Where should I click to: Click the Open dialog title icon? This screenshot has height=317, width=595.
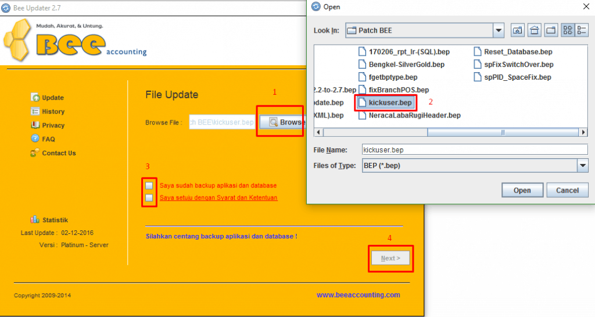pos(316,6)
